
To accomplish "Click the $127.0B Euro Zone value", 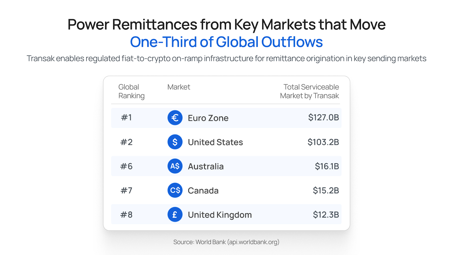I will [x=323, y=118].
